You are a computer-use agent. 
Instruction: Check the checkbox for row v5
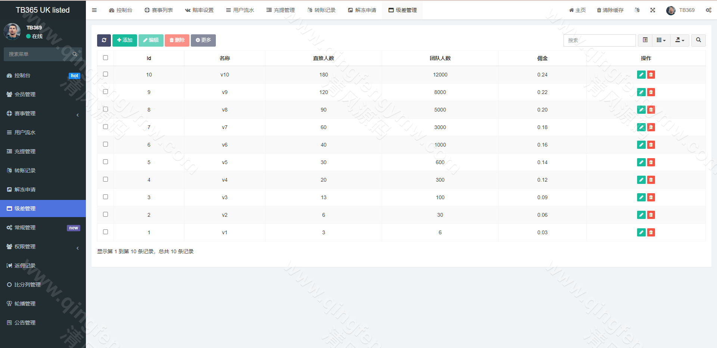(x=105, y=162)
